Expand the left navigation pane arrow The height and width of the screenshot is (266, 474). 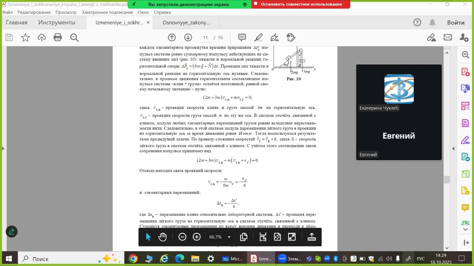click(x=3, y=149)
